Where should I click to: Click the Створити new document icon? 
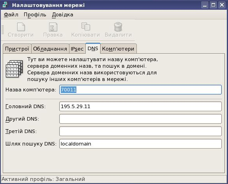click(x=21, y=27)
